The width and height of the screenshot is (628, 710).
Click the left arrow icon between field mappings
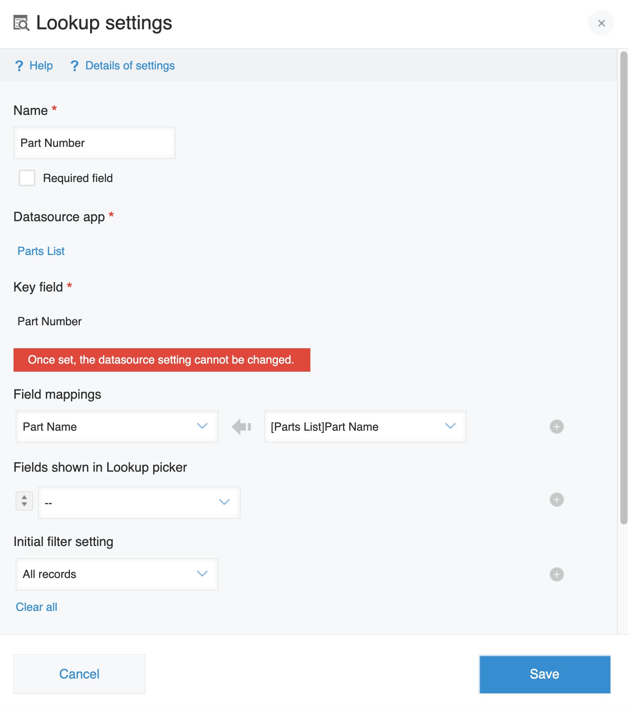[241, 427]
